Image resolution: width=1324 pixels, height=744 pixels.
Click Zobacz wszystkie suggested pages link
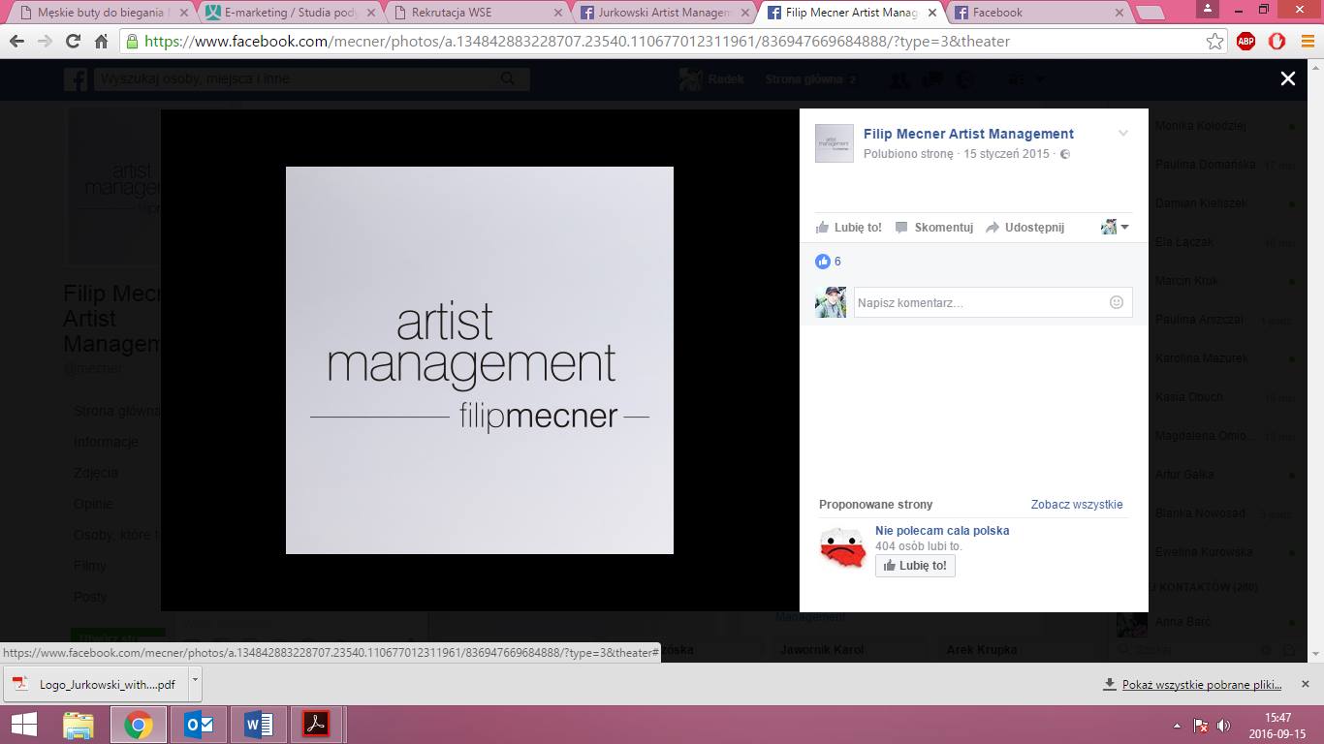[x=1077, y=505]
